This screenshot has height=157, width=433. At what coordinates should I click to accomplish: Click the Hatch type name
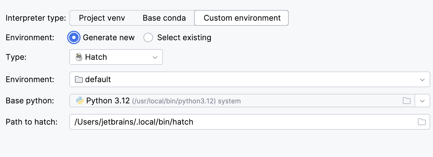coord(96,57)
